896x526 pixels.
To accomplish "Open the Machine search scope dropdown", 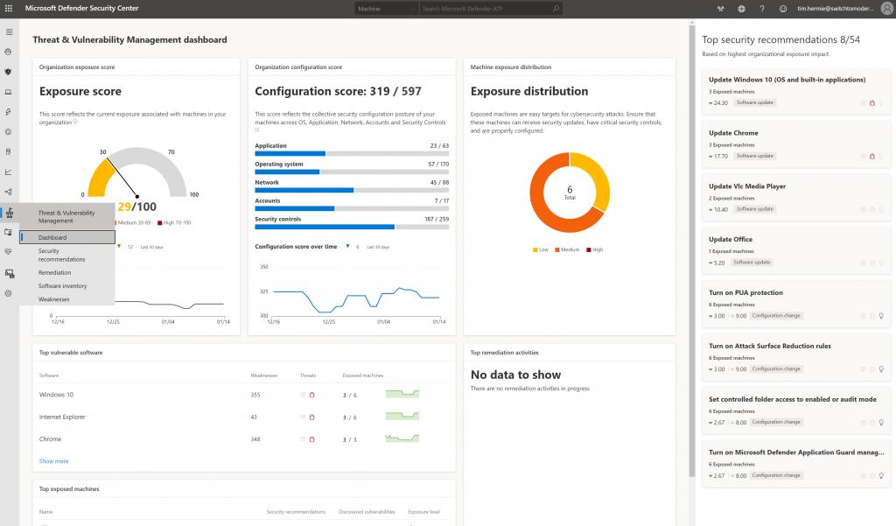I will tap(386, 9).
